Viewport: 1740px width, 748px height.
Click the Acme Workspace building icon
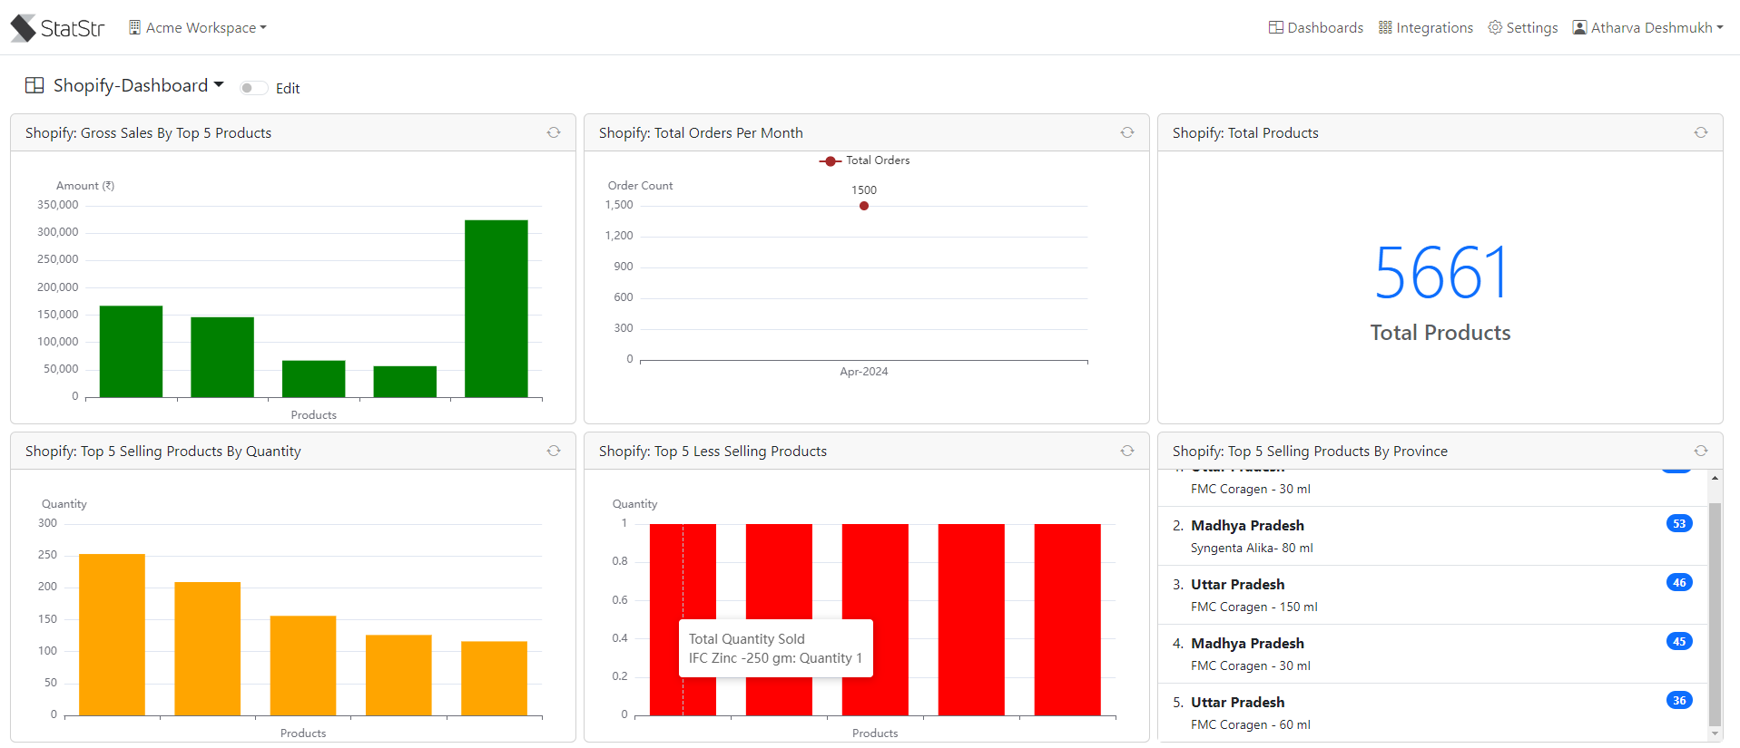(134, 27)
